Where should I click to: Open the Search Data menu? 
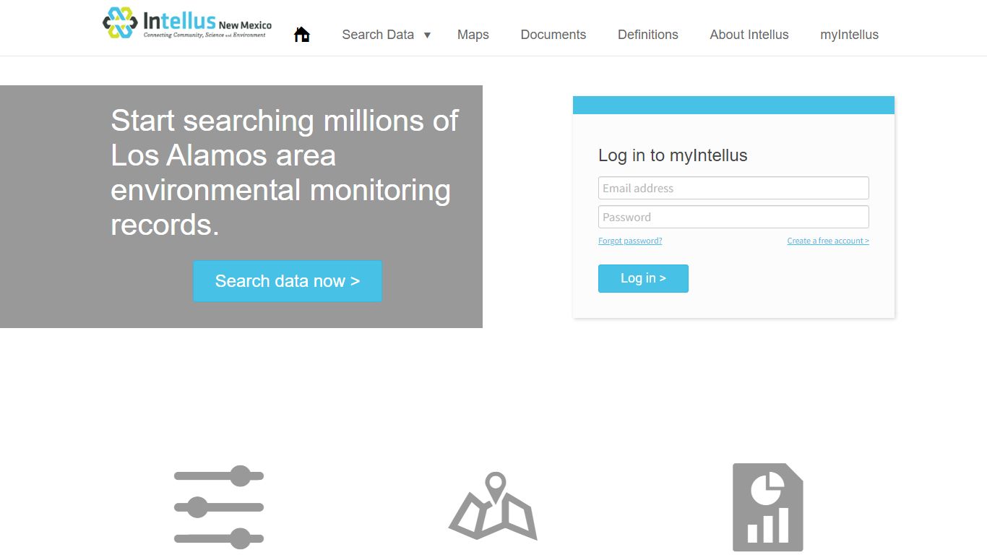pos(378,35)
